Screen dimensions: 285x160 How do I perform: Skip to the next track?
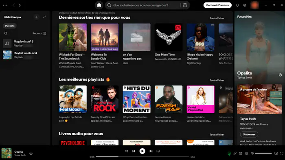tap(151, 151)
